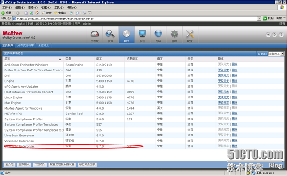The height and width of the screenshot is (176, 287).
Task: Click the IE Home icon
Action: [x=37, y=13]
